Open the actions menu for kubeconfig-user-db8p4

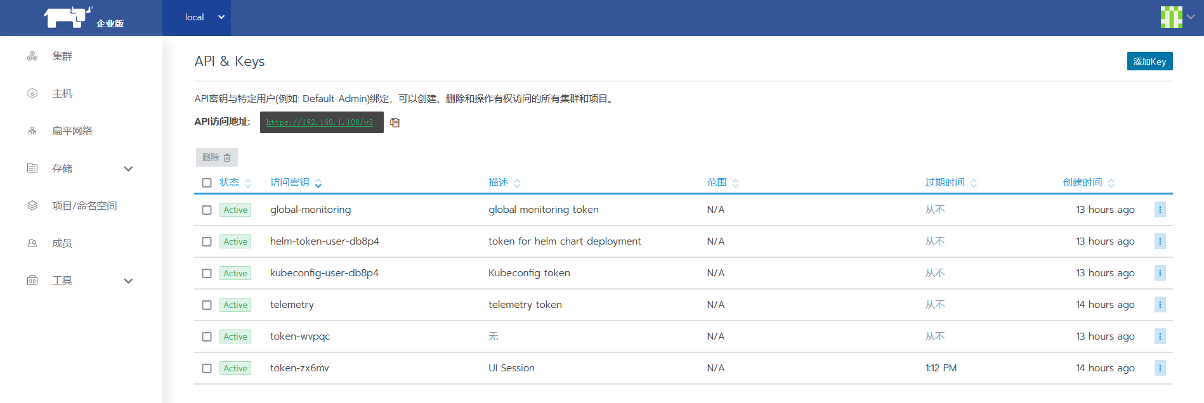click(x=1160, y=273)
